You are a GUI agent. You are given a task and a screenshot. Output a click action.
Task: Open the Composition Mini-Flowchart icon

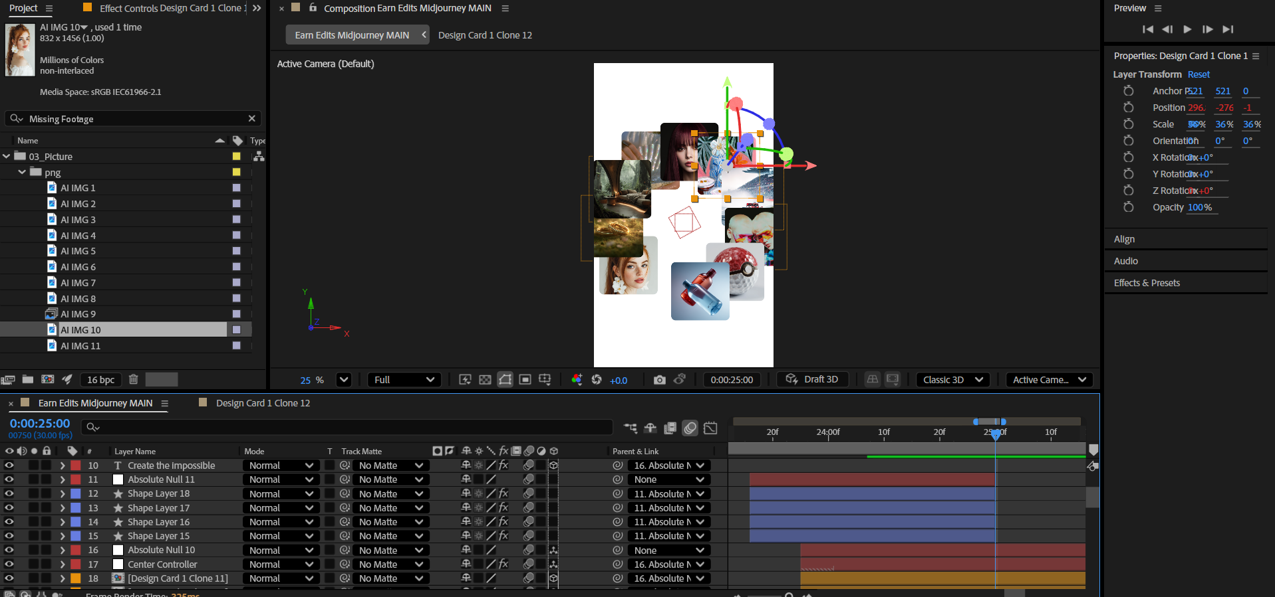pos(630,428)
